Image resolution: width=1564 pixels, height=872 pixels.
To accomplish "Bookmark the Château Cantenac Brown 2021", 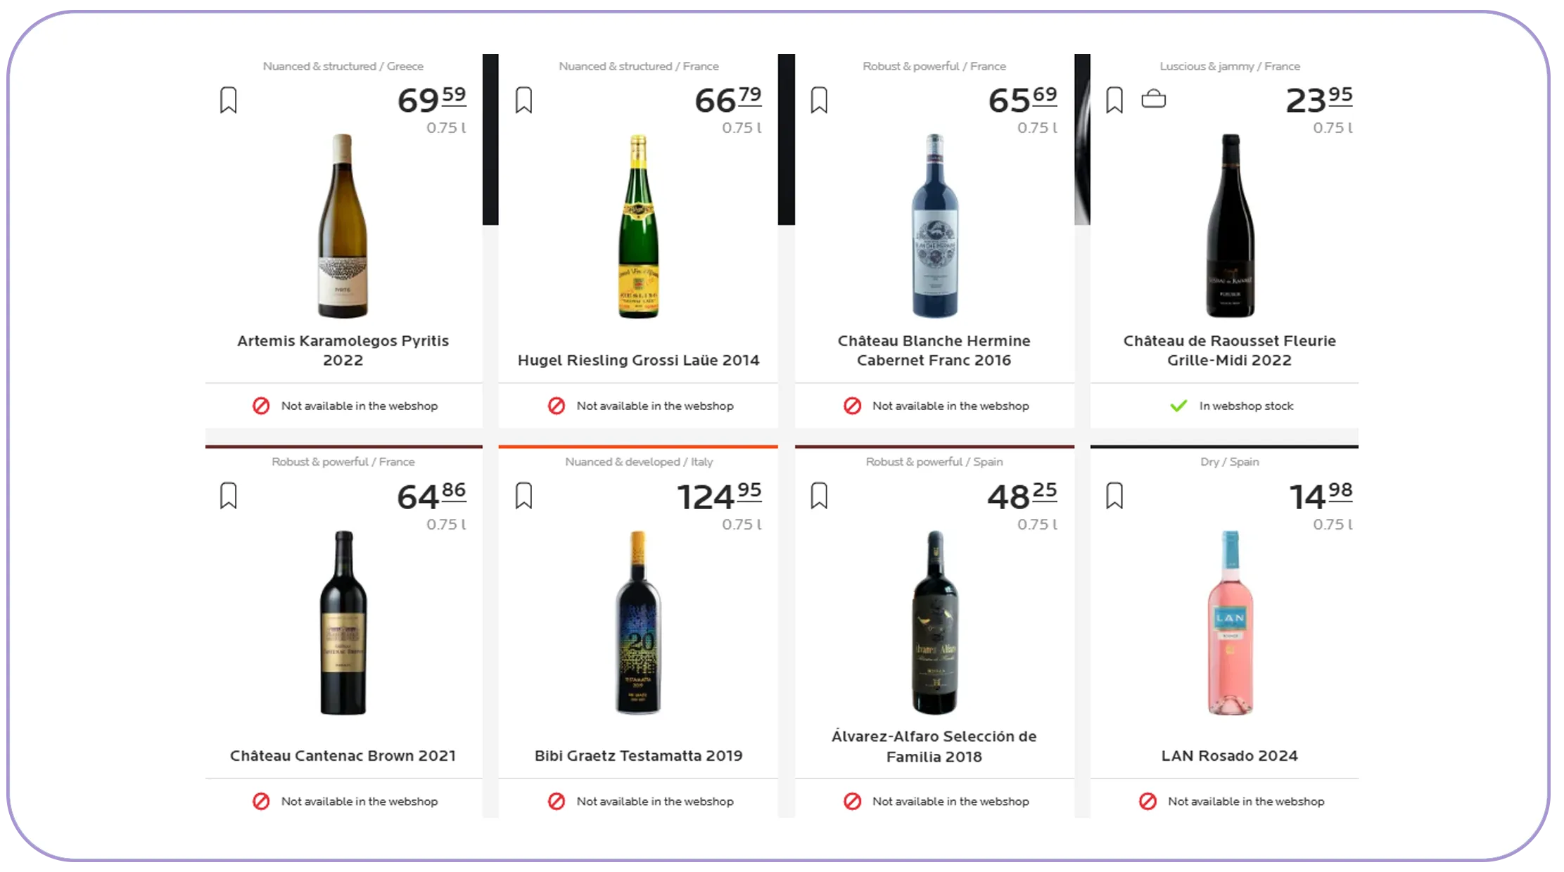I will (228, 496).
